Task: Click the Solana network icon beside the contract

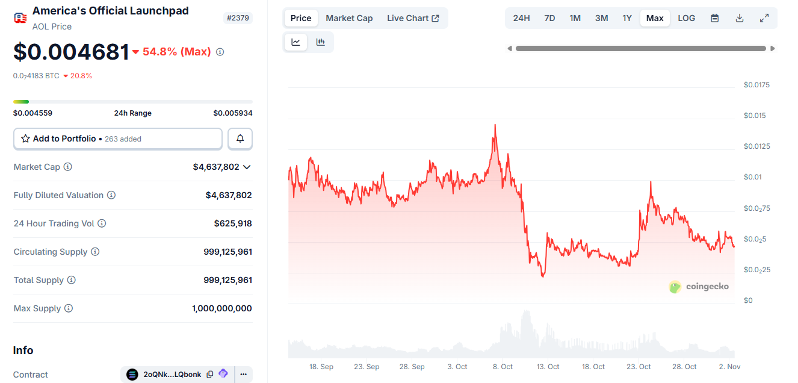Action: pyautogui.click(x=132, y=374)
